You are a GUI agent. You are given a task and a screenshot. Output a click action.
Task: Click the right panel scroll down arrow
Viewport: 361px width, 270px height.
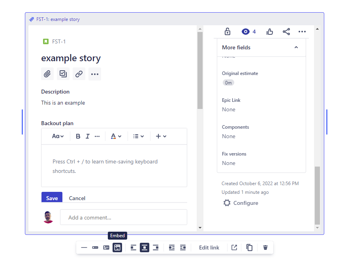pyautogui.click(x=317, y=228)
